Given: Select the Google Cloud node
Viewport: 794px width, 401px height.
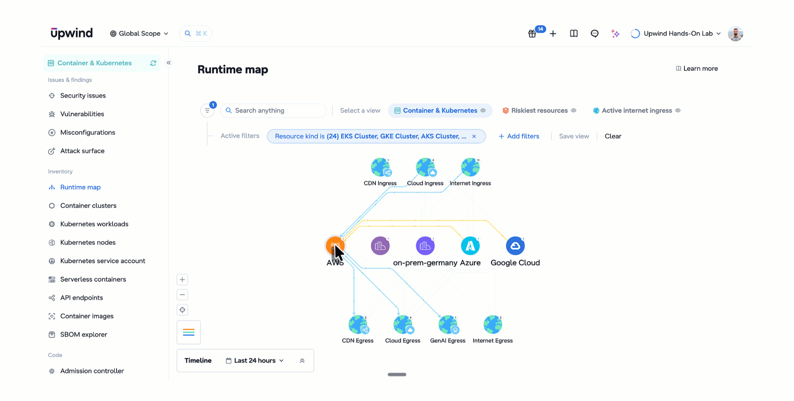Looking at the screenshot, I should [515, 246].
